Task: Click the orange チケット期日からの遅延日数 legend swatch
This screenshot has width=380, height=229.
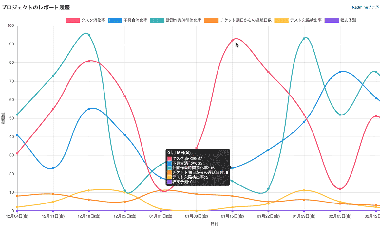Action: point(211,20)
